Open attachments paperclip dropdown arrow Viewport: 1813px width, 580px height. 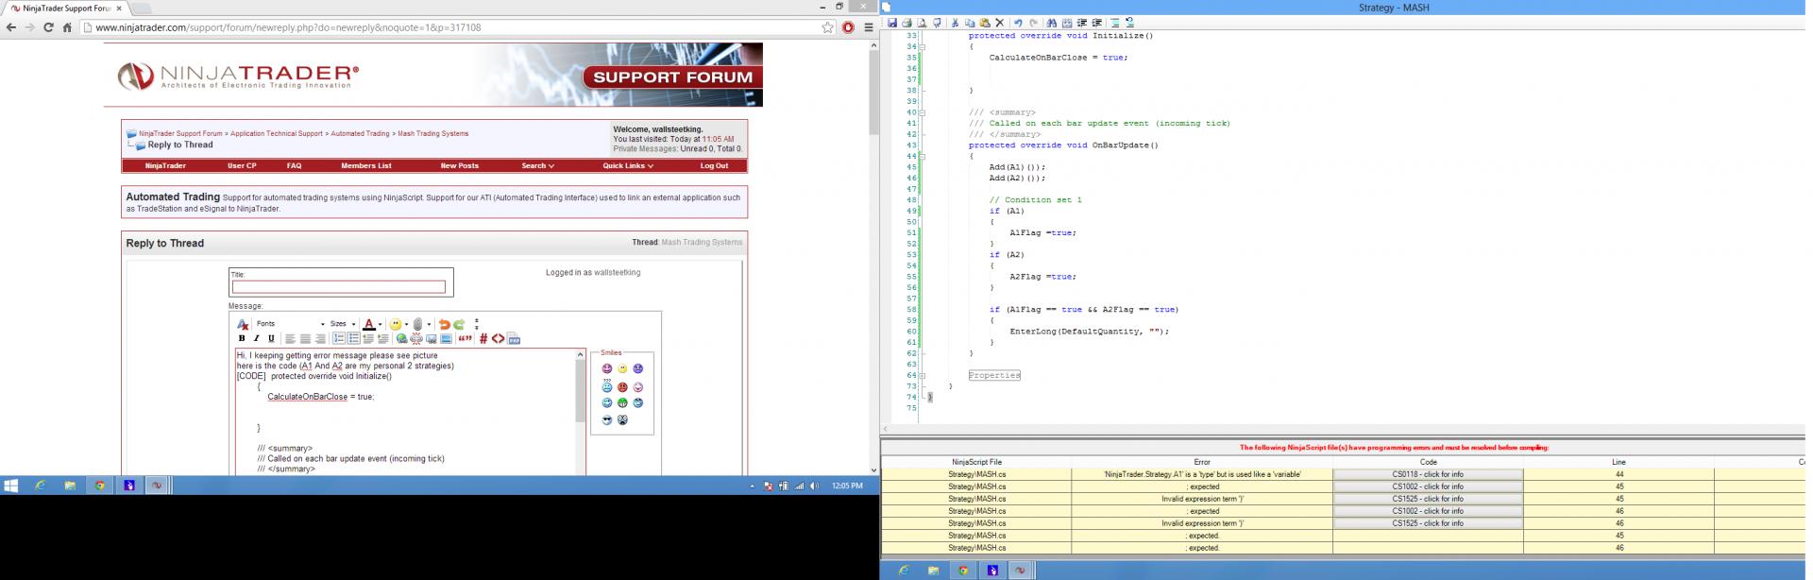pos(429,325)
